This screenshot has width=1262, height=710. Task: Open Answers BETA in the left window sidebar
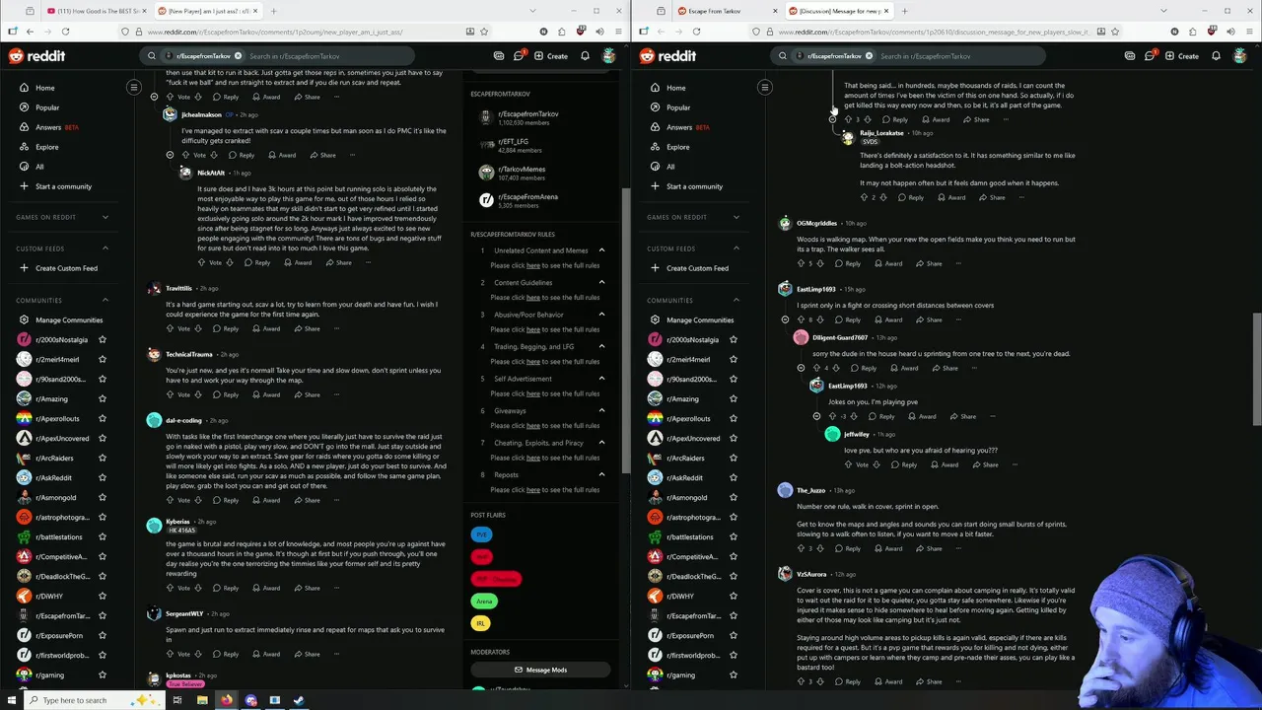[56, 127]
